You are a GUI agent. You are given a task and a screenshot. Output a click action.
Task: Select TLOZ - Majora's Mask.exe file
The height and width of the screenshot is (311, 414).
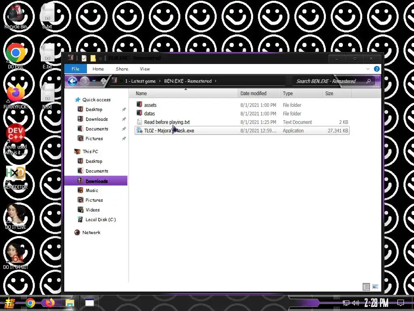click(x=242, y=130)
